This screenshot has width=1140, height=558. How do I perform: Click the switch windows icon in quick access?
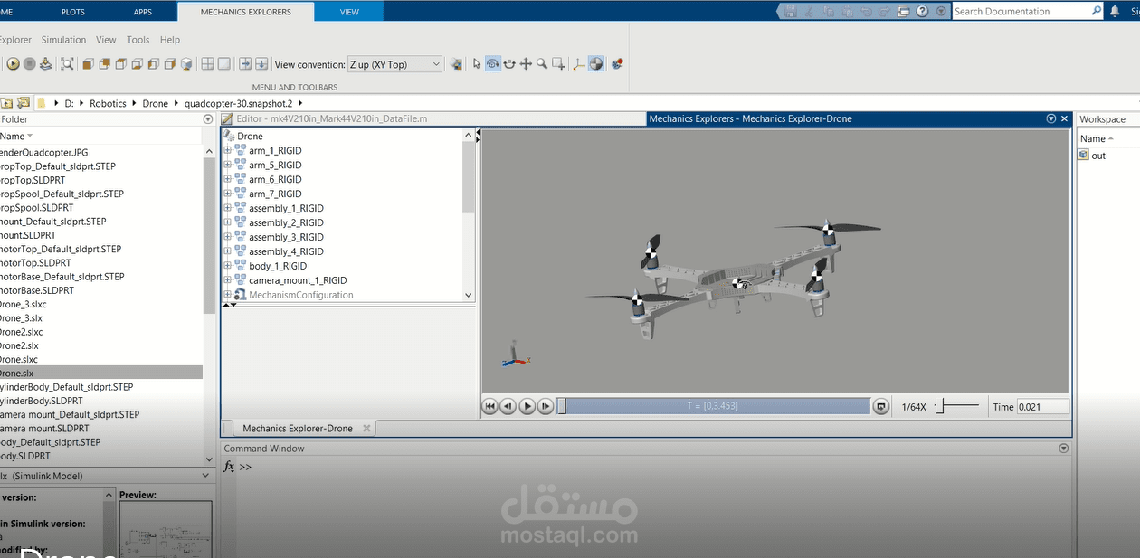pos(903,12)
